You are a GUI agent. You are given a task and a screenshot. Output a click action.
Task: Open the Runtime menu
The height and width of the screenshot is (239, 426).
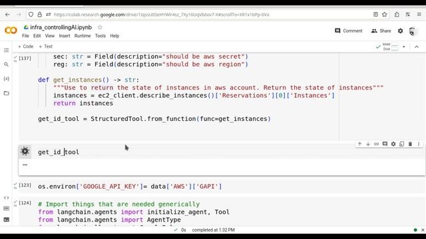point(83,36)
